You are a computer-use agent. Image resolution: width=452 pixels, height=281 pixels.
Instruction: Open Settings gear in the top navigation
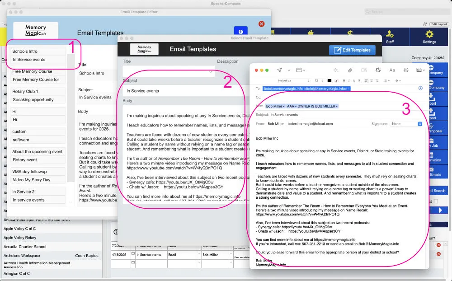[429, 37]
